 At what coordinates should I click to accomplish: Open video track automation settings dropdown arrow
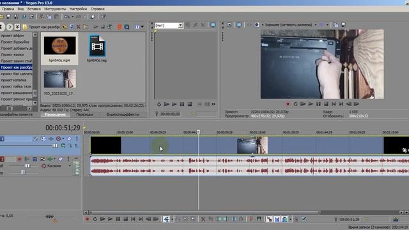pos(63,139)
